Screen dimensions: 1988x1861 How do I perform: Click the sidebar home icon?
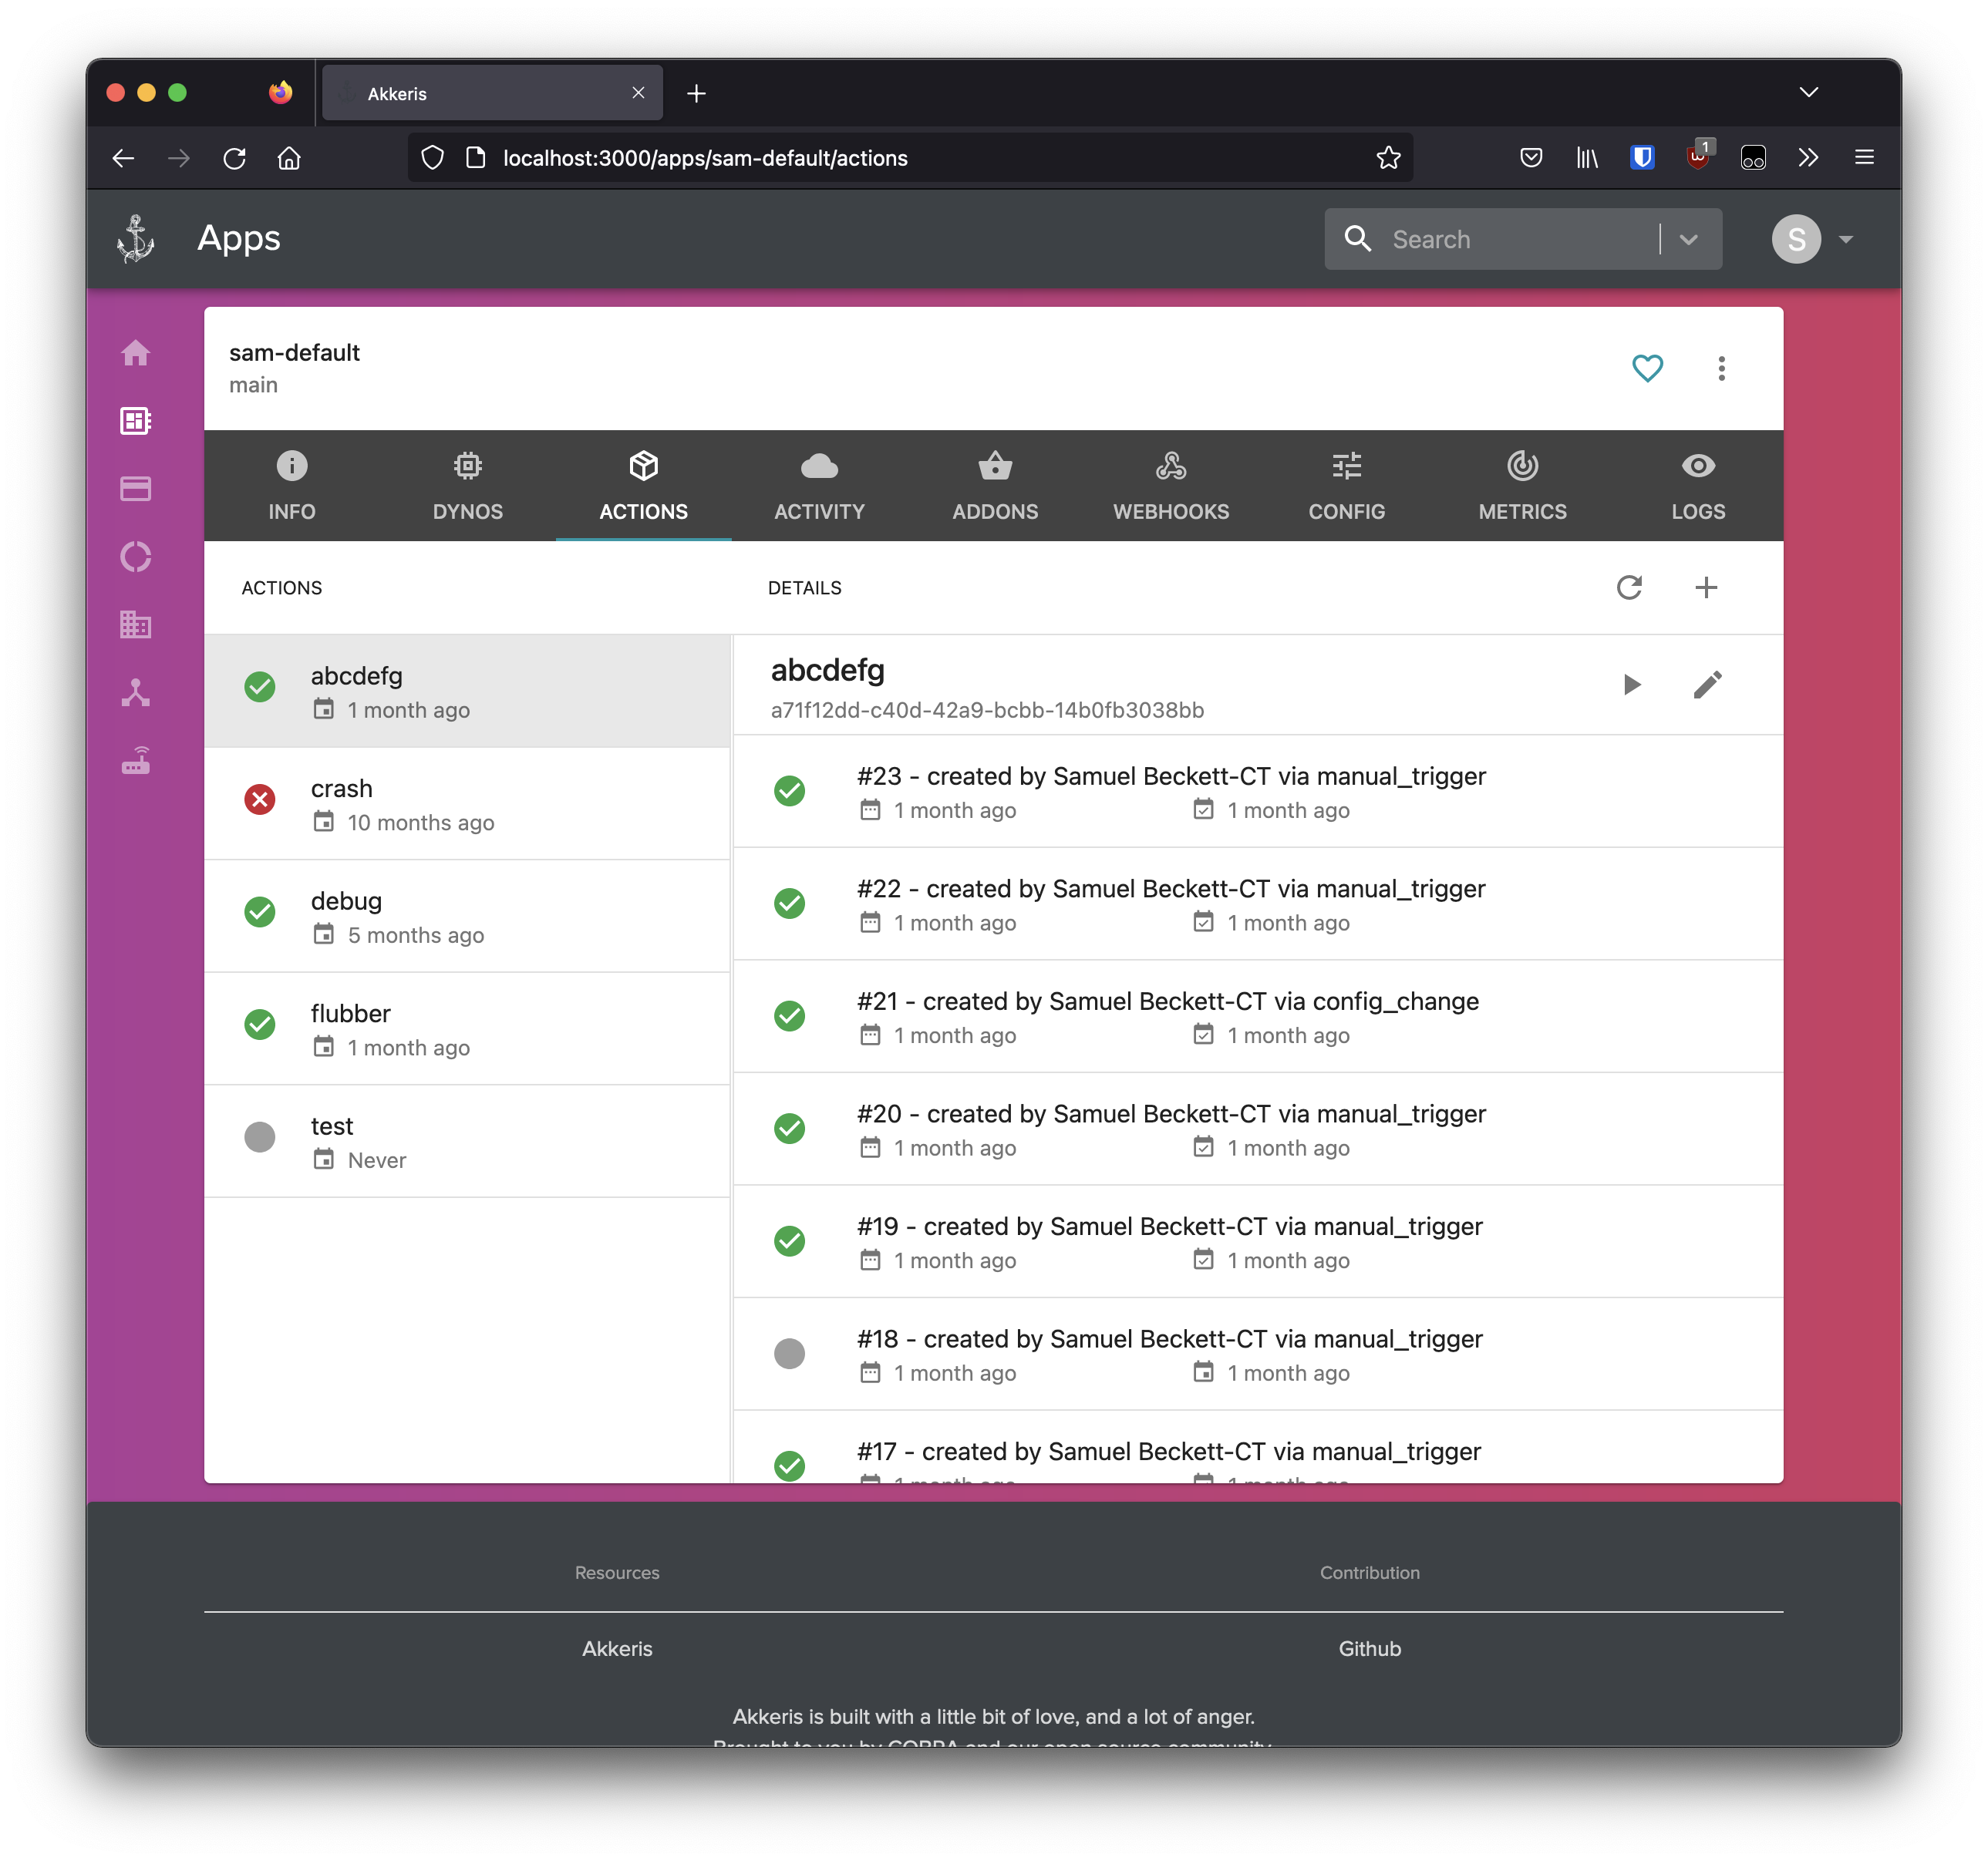pos(136,353)
